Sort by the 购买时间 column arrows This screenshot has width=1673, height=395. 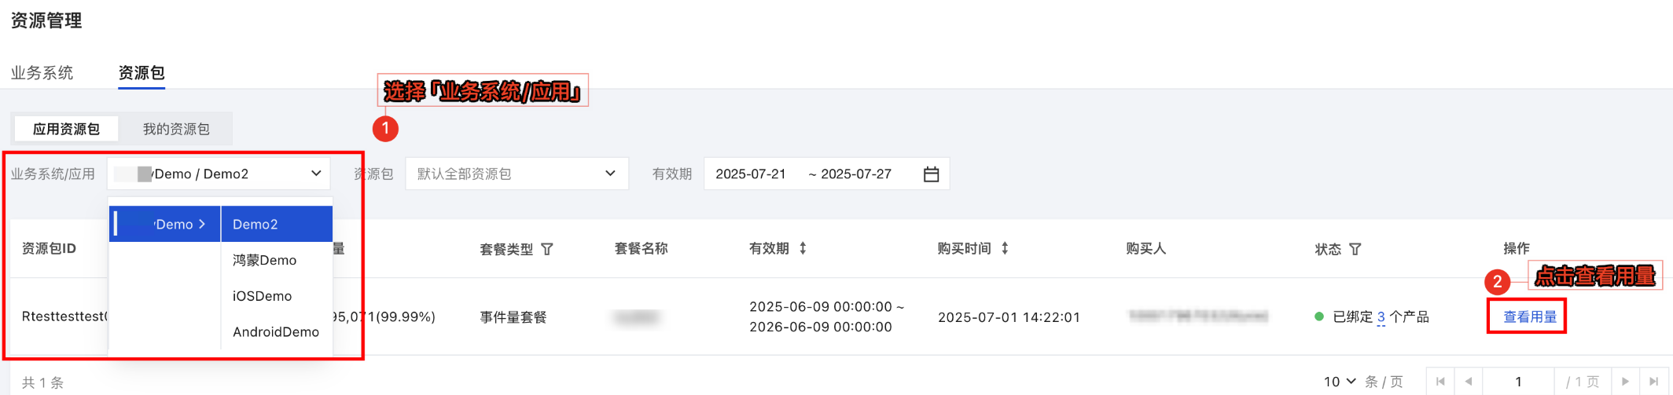coord(1005,248)
